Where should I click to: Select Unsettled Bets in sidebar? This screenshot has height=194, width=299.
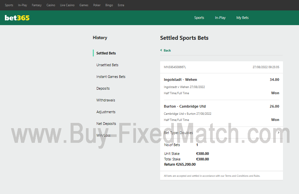pyautogui.click(x=107, y=65)
